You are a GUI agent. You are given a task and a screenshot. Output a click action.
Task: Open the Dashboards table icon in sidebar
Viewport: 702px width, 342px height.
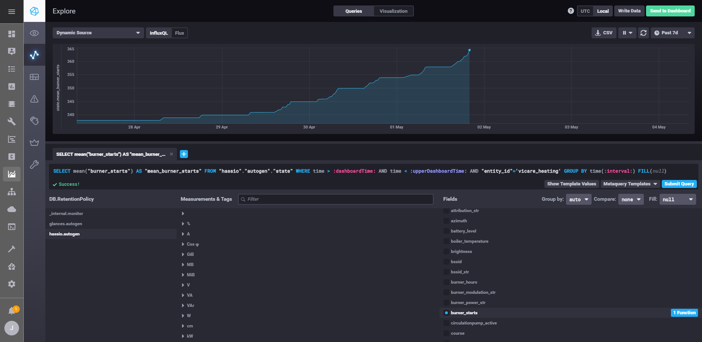point(34,77)
